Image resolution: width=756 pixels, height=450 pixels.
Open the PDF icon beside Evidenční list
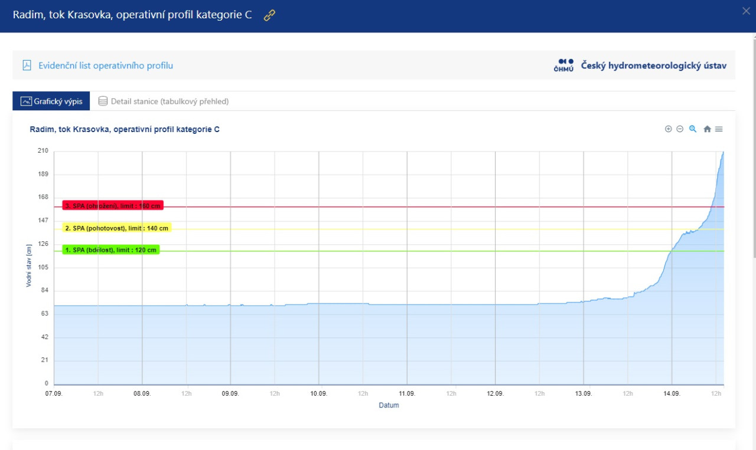(27, 65)
